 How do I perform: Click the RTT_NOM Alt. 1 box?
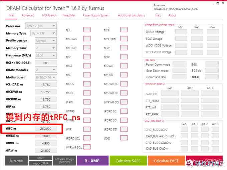click(190, 100)
